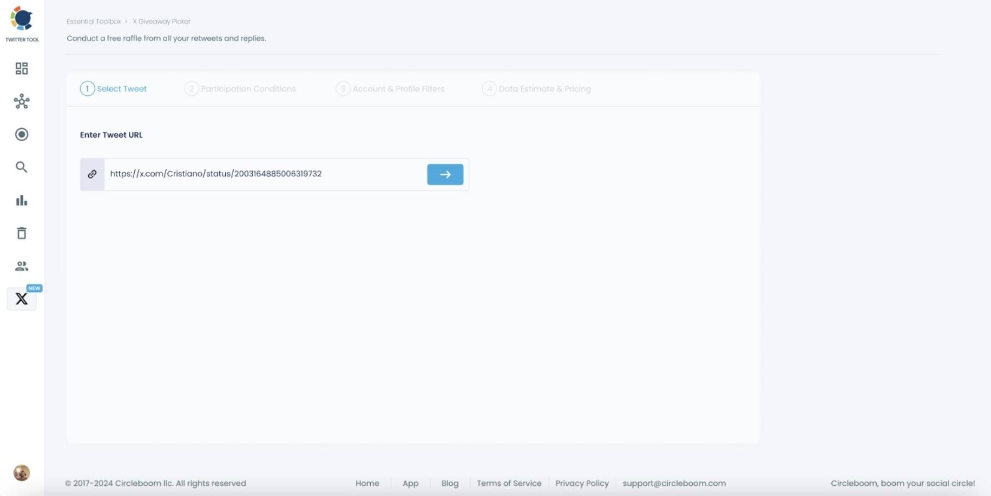Image resolution: width=991 pixels, height=496 pixels.
Task: Select the Select Tweet step tab
Action: pyautogui.click(x=114, y=89)
